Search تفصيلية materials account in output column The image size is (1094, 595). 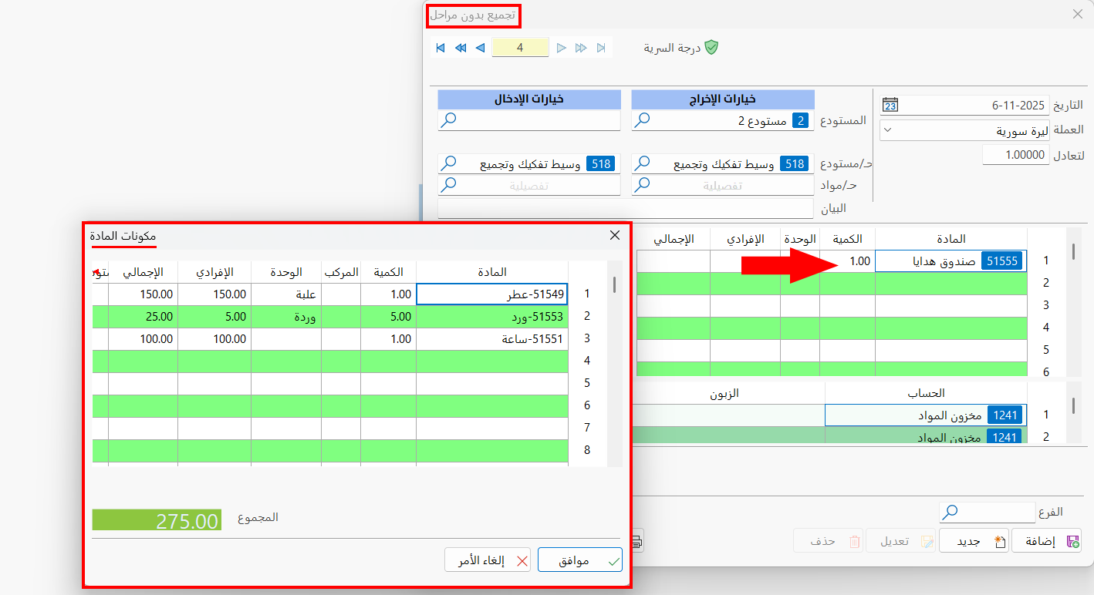click(x=642, y=185)
